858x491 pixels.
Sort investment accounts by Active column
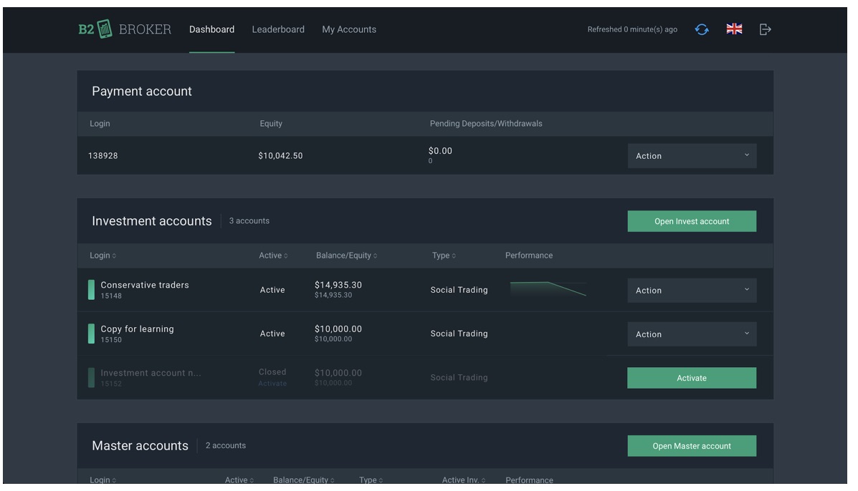(x=273, y=256)
